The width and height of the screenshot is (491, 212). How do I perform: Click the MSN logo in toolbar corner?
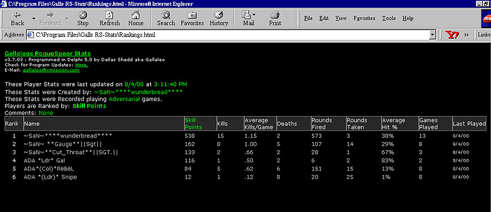[x=486, y=18]
